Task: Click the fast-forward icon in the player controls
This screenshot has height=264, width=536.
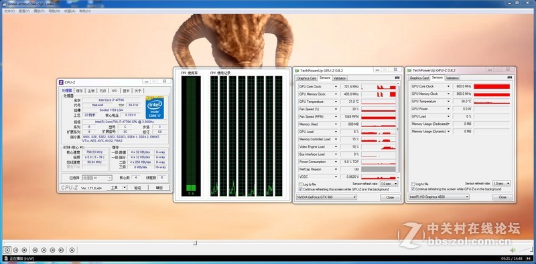Action: coord(52,250)
